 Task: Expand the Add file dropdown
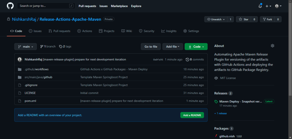173,47
